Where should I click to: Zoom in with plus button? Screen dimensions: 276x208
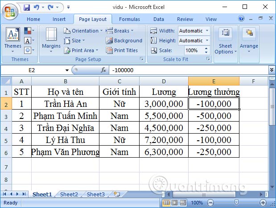[263, 203]
